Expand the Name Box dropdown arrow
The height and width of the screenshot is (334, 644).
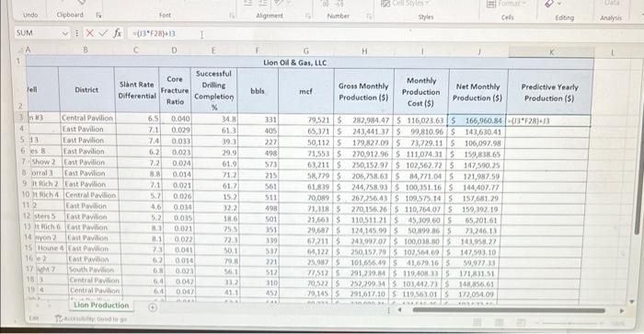click(x=65, y=33)
